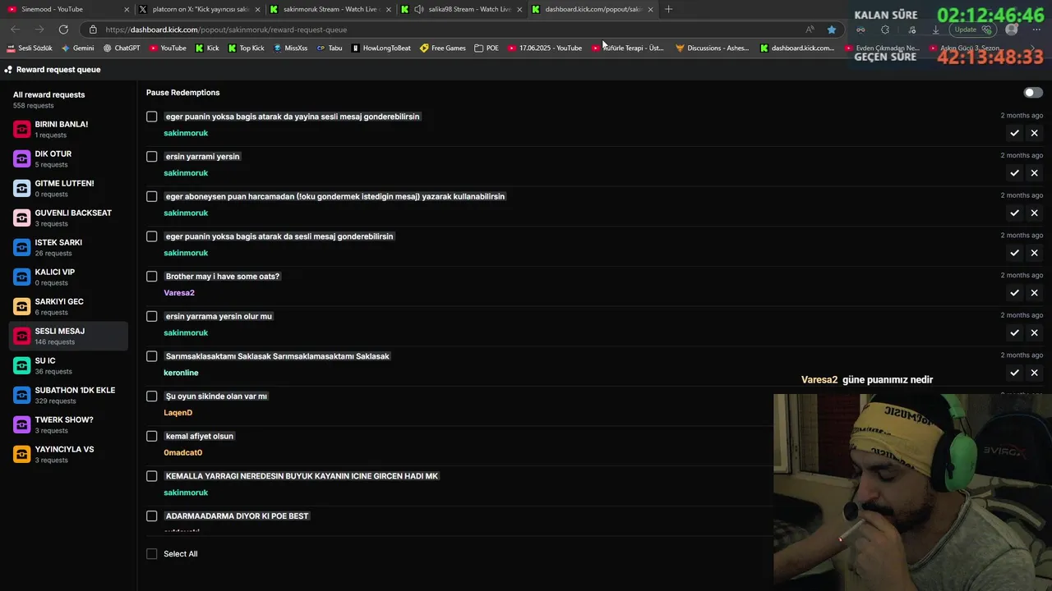Open the browser downloads icon
The height and width of the screenshot is (591, 1052).
click(x=935, y=30)
